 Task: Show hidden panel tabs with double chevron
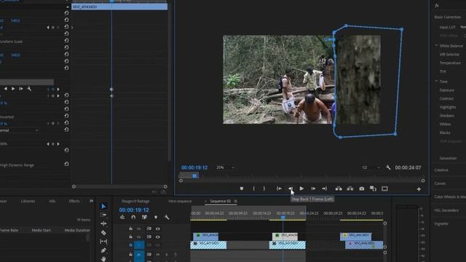pyautogui.click(x=91, y=201)
